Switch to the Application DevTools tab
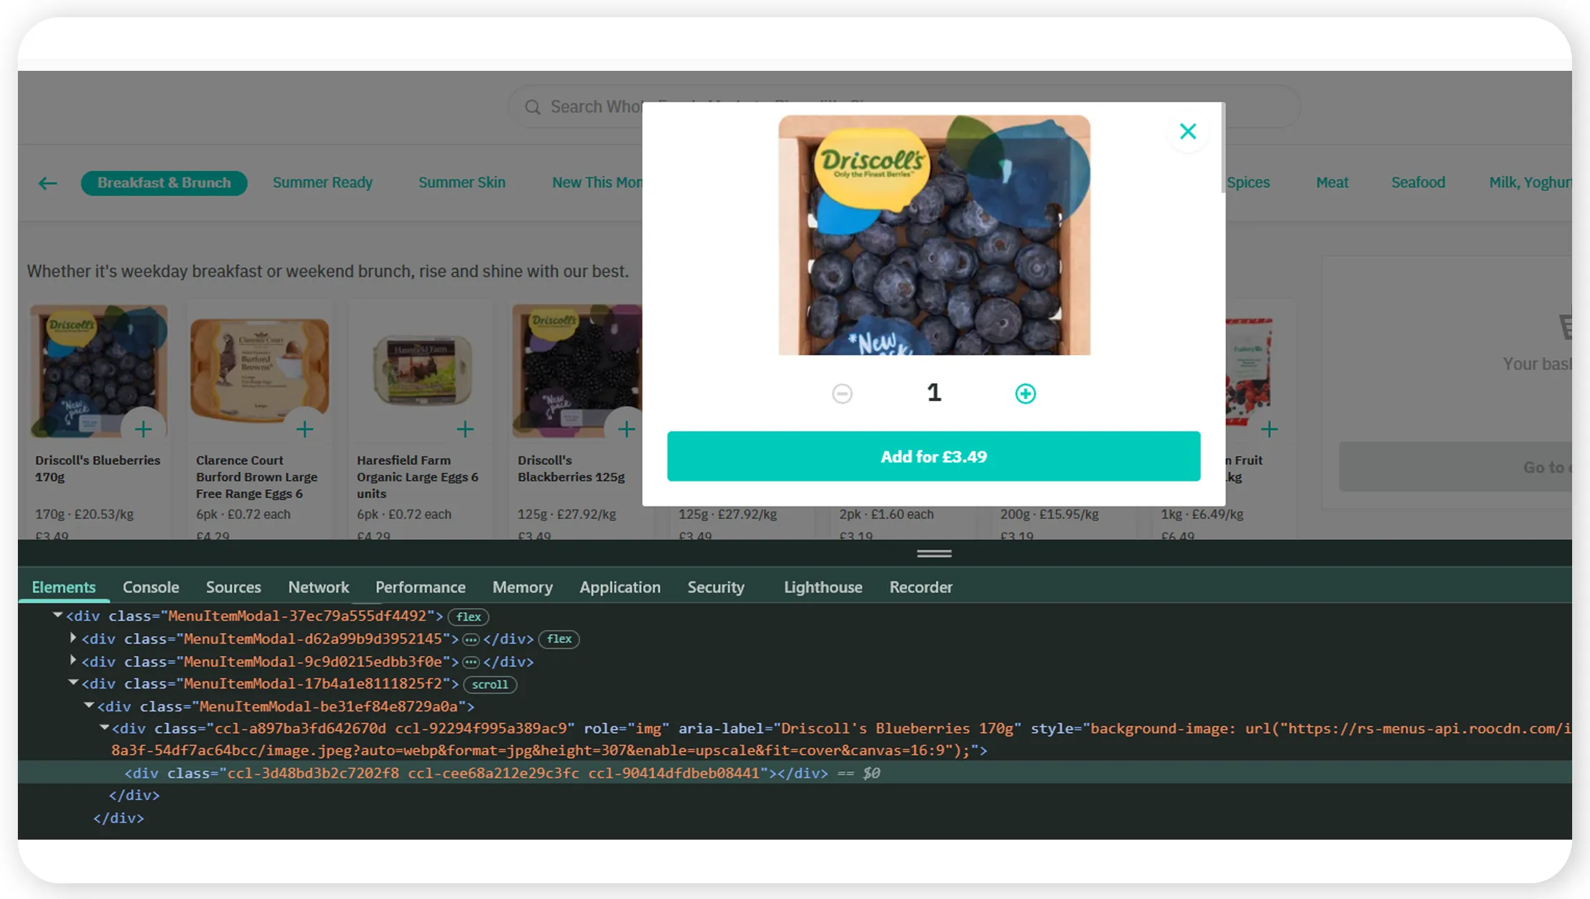Screen dimensions: 1590x899 [620, 587]
